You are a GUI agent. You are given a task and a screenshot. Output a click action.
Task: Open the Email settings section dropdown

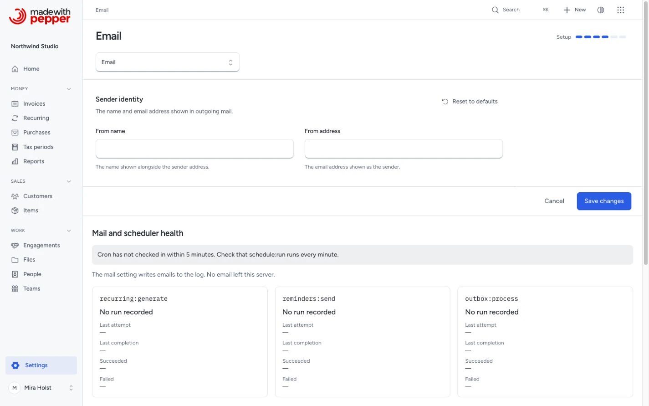(x=168, y=62)
